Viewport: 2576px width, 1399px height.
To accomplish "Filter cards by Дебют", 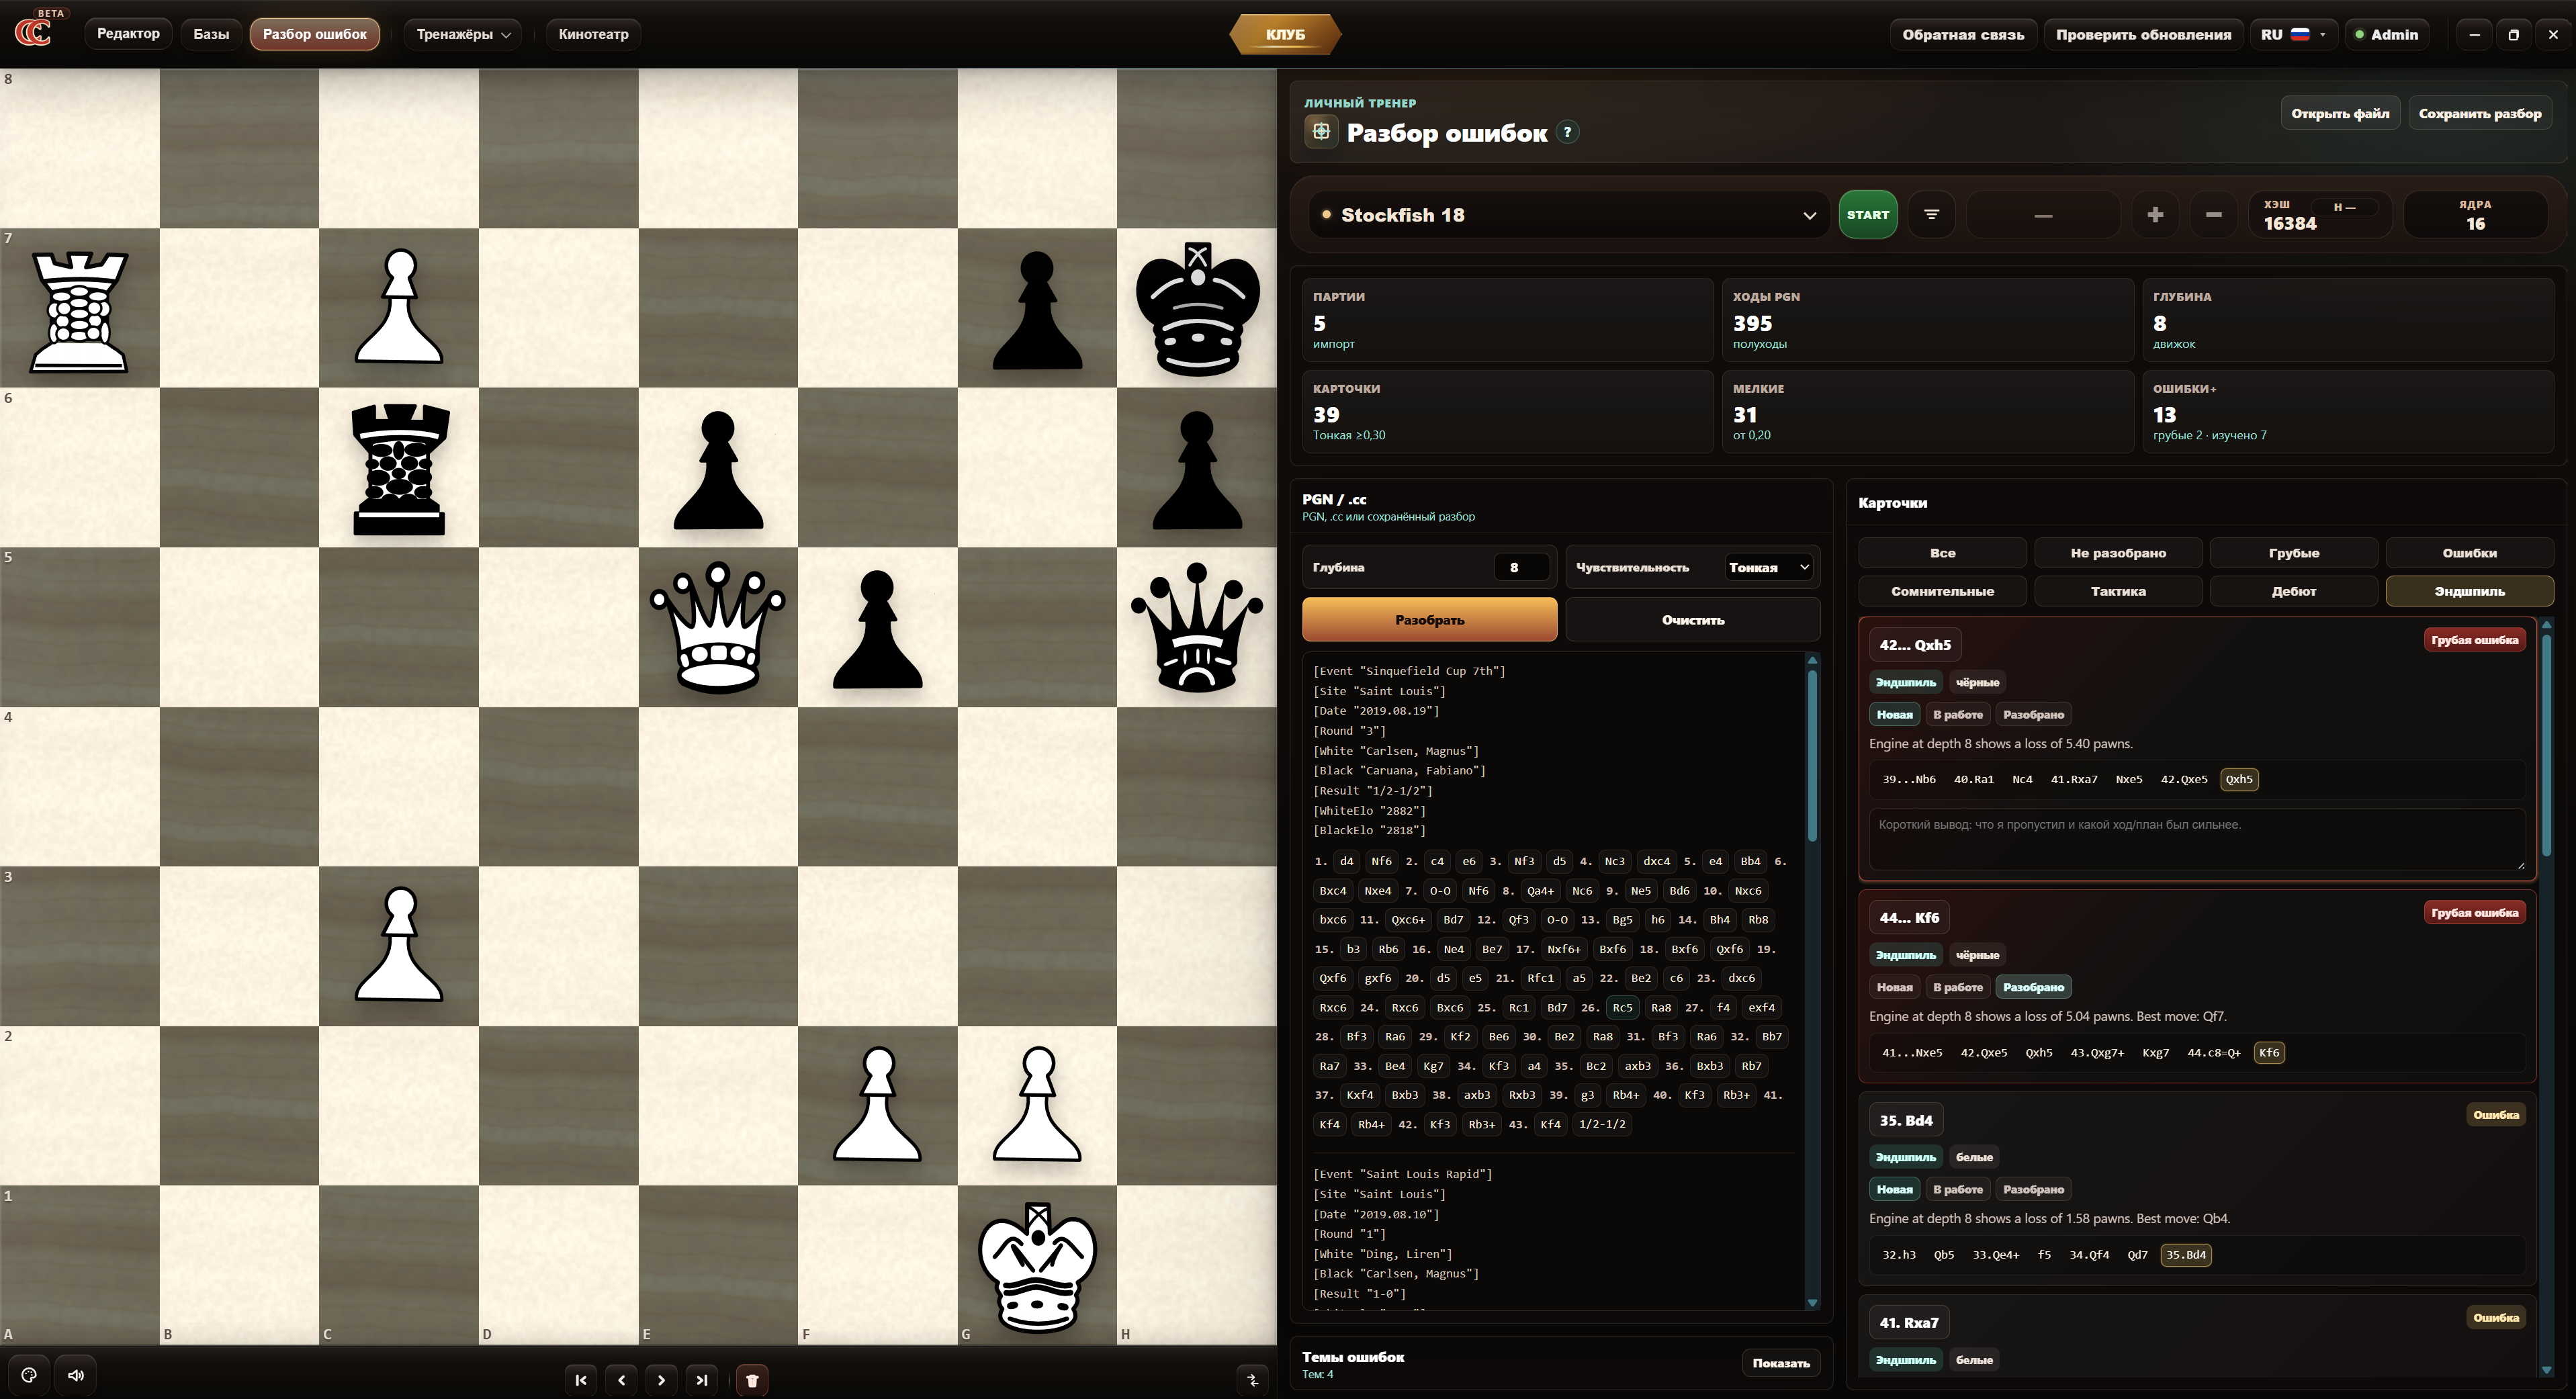I will 2294,591.
